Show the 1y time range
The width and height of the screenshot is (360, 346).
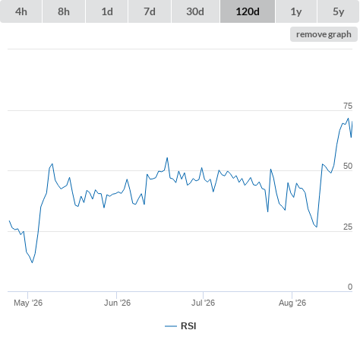(x=296, y=11)
